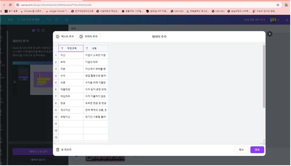Click the purple design thumbnail preview

pos(43,80)
